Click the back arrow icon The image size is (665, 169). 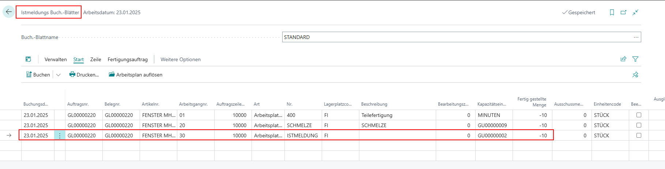pos(9,12)
